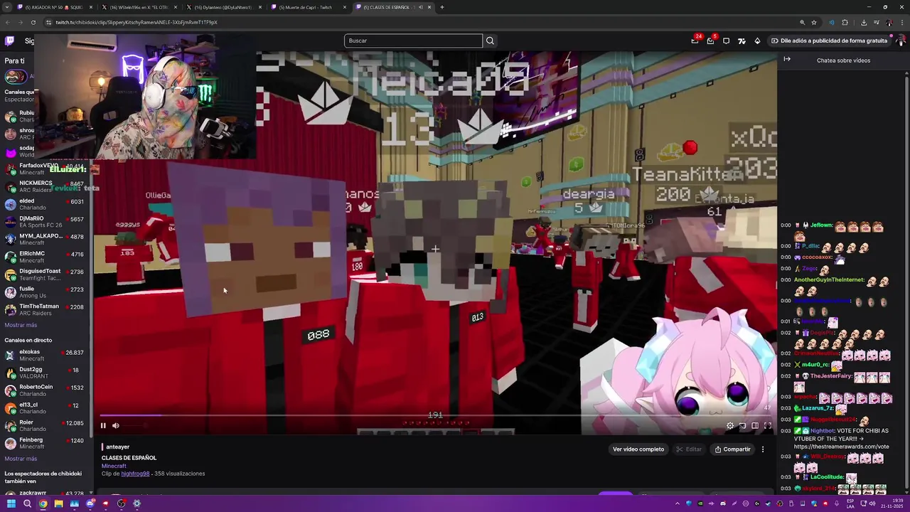Screen dimensions: 910x512
Task: Open Chrome extensions puzzle icon
Action: pos(845,22)
